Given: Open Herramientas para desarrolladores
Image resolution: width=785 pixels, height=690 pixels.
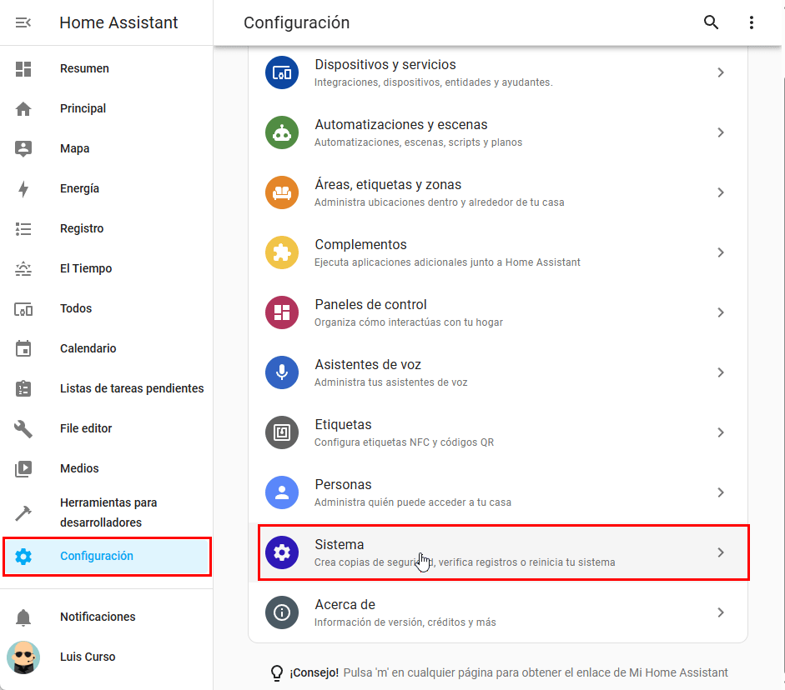Looking at the screenshot, I should (108, 512).
